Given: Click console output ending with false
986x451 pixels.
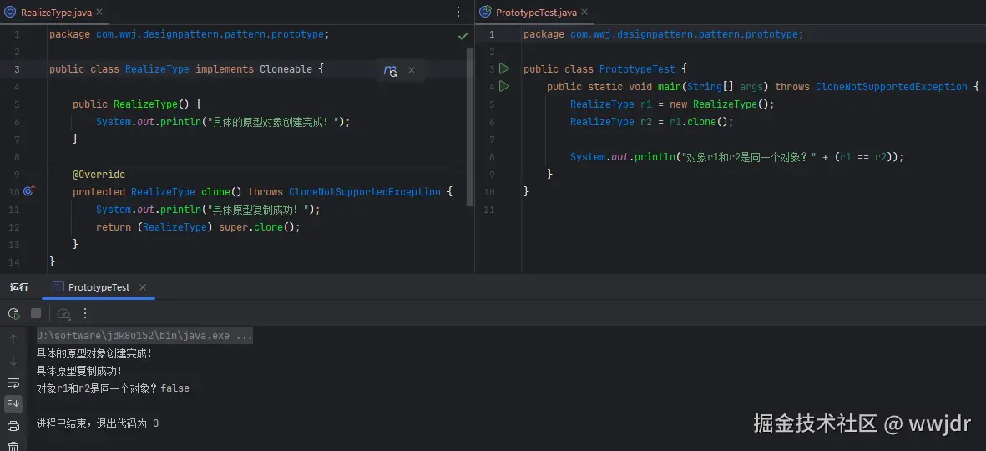Looking at the screenshot, I should 113,388.
